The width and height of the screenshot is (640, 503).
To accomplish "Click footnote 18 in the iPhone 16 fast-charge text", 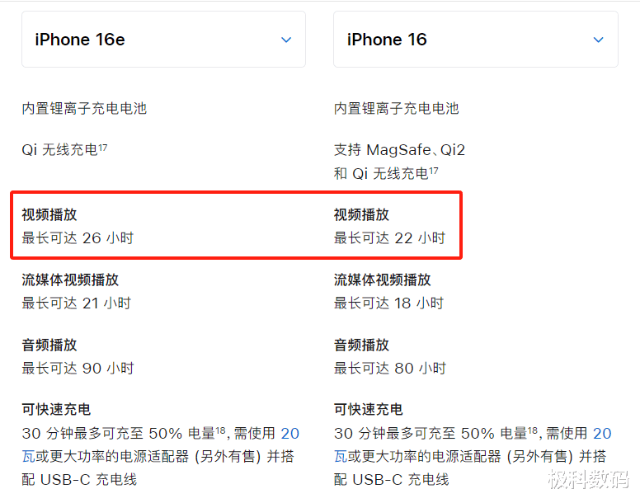I will click(x=533, y=430).
